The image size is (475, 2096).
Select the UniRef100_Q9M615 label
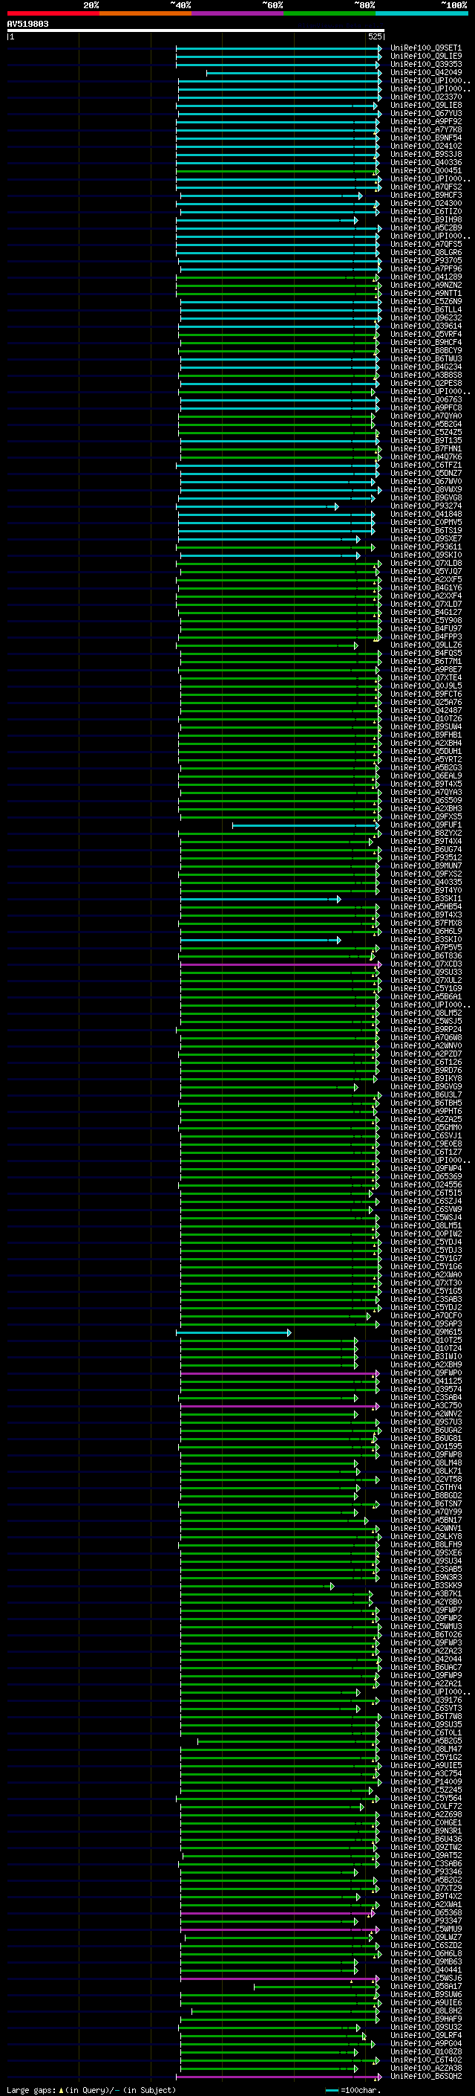point(425,1333)
